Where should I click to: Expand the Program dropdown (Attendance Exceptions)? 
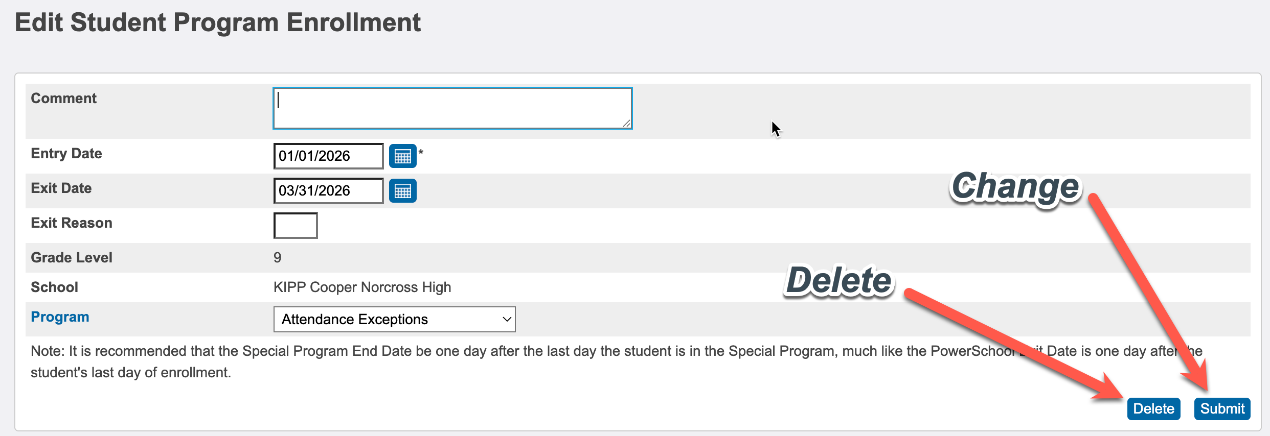pyautogui.click(x=394, y=320)
